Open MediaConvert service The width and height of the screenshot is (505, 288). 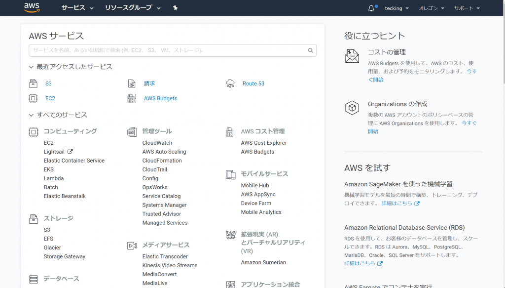[x=159, y=275]
